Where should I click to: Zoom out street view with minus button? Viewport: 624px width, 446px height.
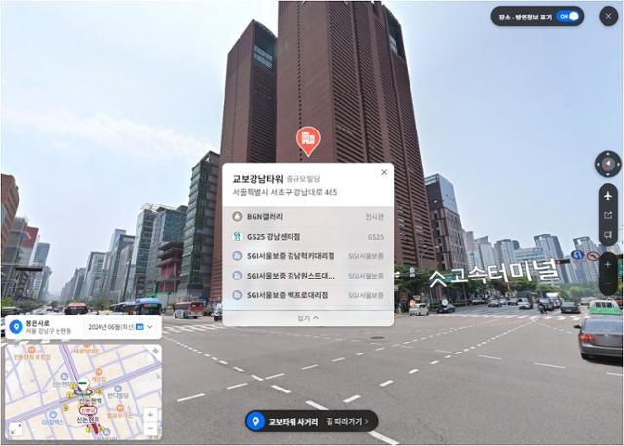[608, 283]
